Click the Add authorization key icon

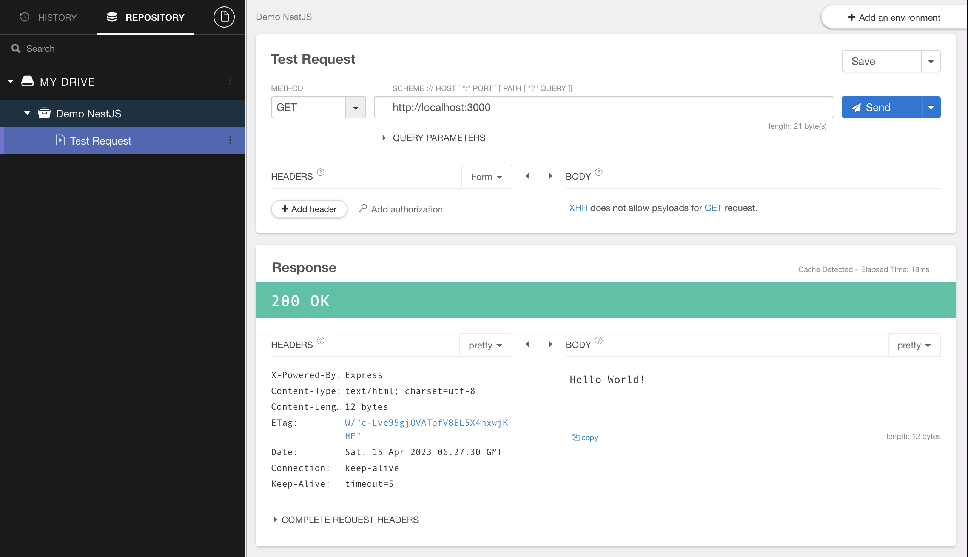pyautogui.click(x=363, y=209)
